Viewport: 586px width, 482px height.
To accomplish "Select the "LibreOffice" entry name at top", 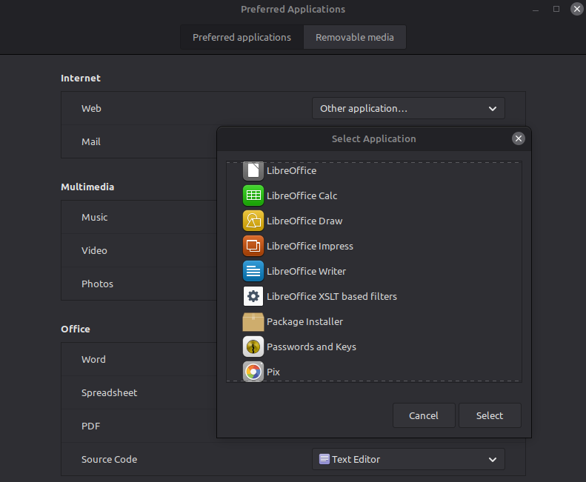I will point(291,171).
